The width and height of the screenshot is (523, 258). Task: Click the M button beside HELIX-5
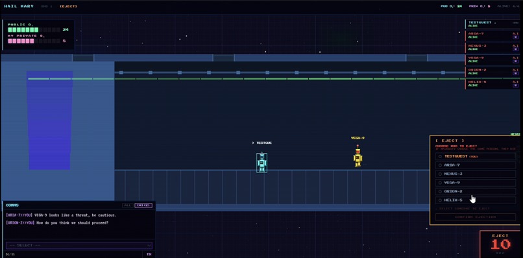(516, 86)
